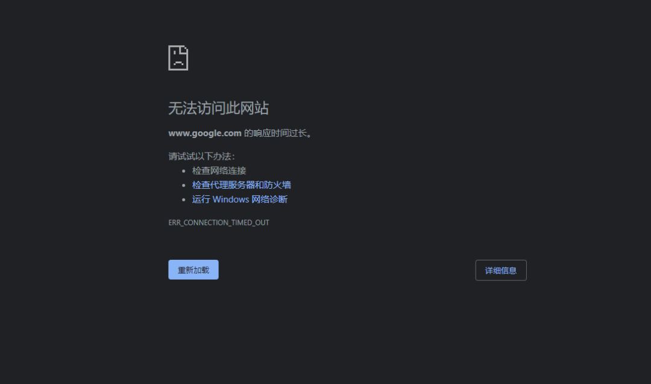651x384 pixels.
Task: Click the sad page error icon
Action: [x=178, y=58]
